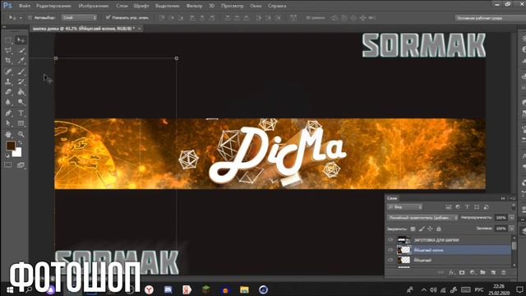Viewport: 526px width, 296px height.
Task: Filter layers by type layers icon
Action: [467, 207]
